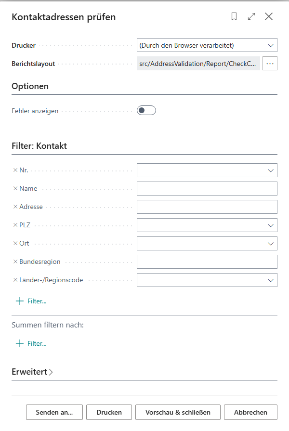The image size is (289, 431).
Task: Open the Länder-/Regionscode dropdown arrow
Action: [x=271, y=280]
